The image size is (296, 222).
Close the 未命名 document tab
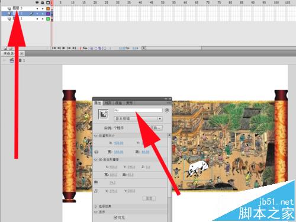(22, 53)
